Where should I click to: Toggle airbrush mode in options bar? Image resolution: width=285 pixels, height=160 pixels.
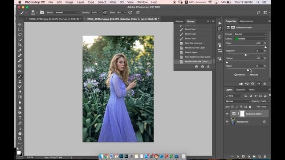tap(130, 12)
